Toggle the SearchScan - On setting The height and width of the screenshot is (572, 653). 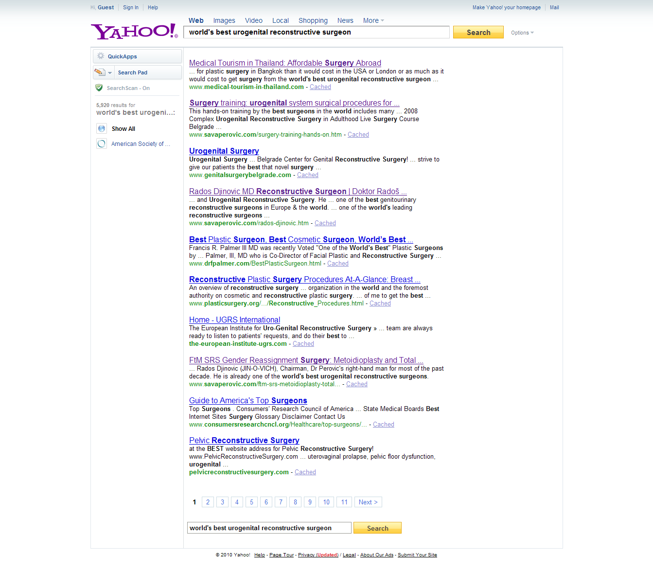[x=128, y=88]
